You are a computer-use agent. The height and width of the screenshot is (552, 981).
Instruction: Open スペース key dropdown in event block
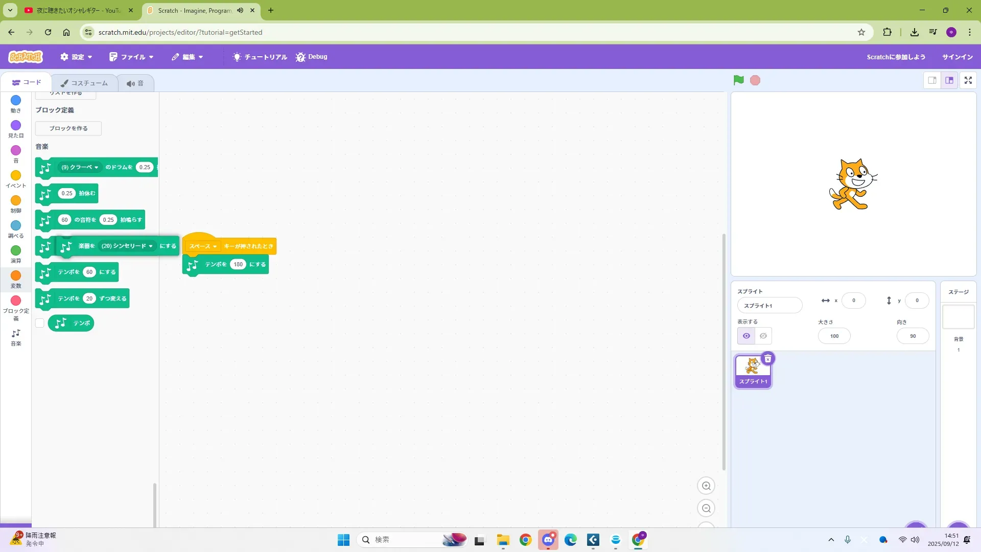[203, 246]
